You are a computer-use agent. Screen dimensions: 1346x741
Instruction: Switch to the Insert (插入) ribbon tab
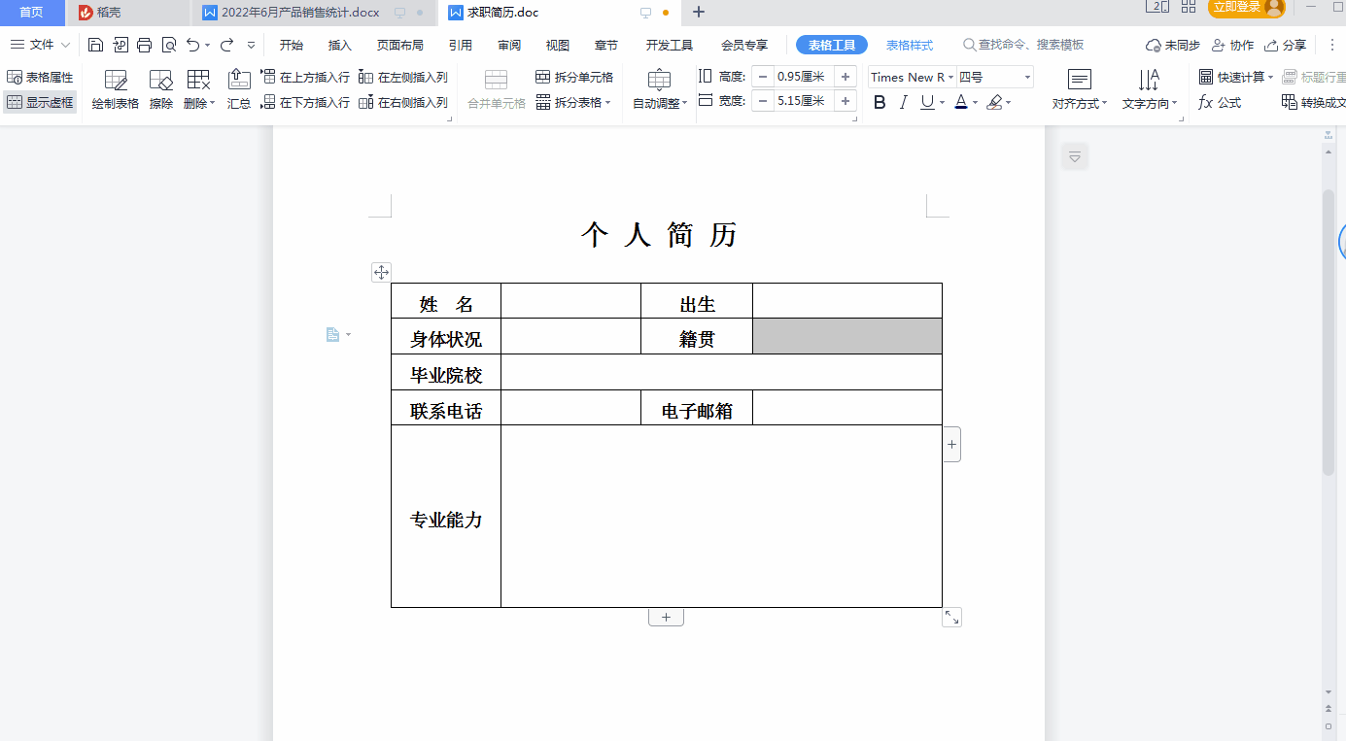(340, 45)
